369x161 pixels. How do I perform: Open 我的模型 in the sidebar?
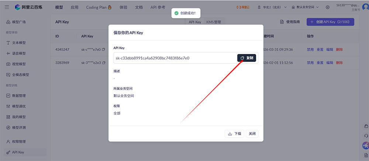tap(16, 117)
